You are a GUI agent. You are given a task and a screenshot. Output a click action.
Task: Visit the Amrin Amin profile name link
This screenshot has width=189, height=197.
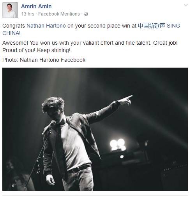[36, 6]
